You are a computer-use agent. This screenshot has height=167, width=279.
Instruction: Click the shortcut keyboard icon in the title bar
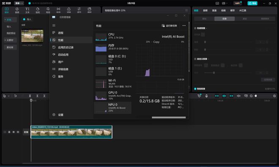[x=217, y=3]
